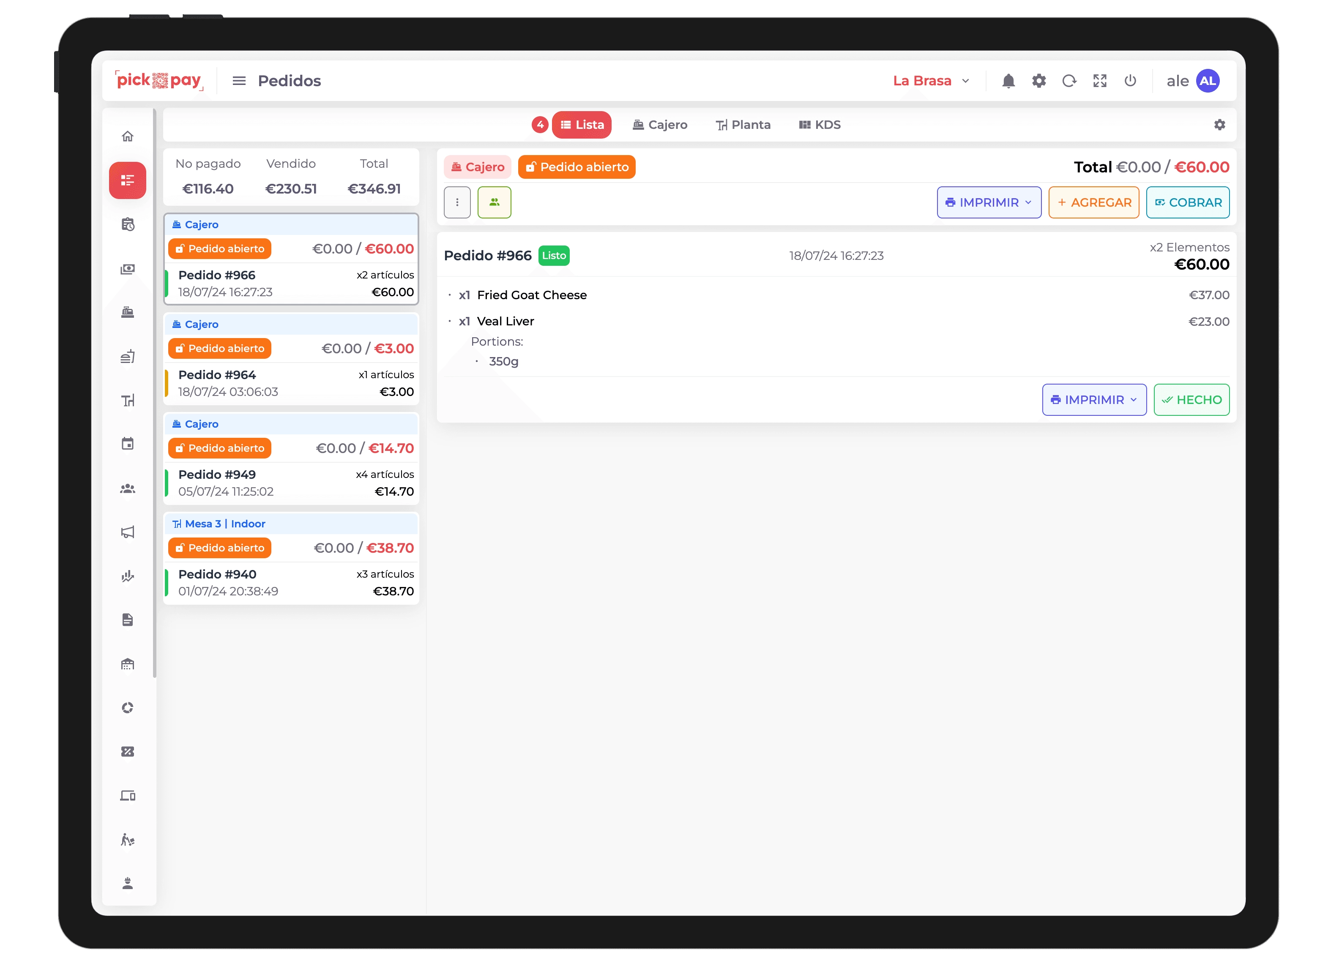Click the ale username text
1339x966 pixels.
(x=1177, y=81)
